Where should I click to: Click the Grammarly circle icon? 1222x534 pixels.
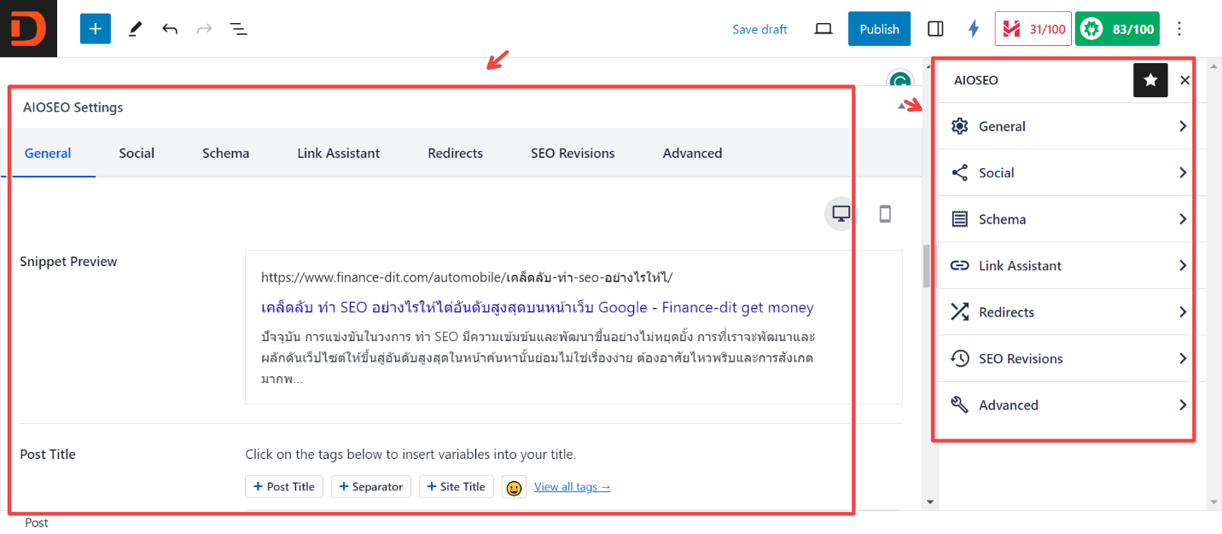tap(899, 81)
